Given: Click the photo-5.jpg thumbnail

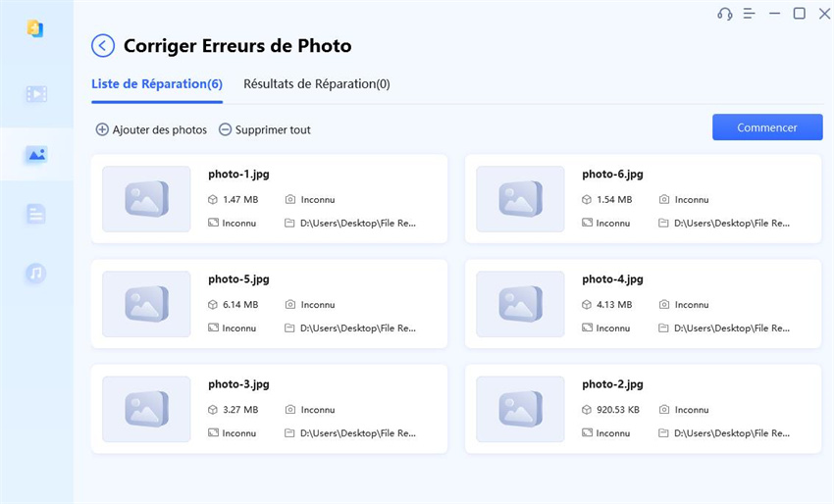Looking at the screenshot, I should pos(146,304).
